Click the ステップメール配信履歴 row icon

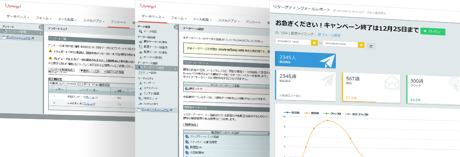point(187,142)
